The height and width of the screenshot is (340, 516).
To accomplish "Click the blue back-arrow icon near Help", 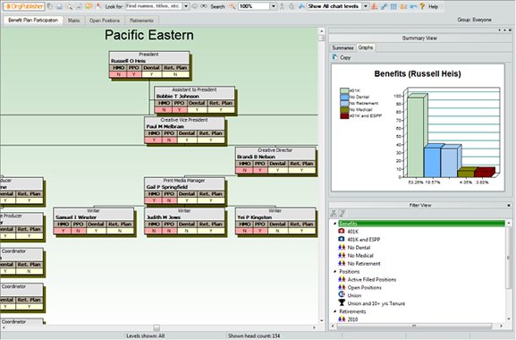I will 413,6.
